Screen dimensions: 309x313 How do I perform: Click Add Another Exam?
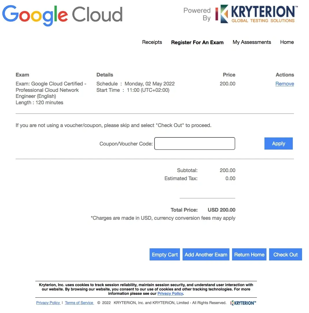point(206,254)
